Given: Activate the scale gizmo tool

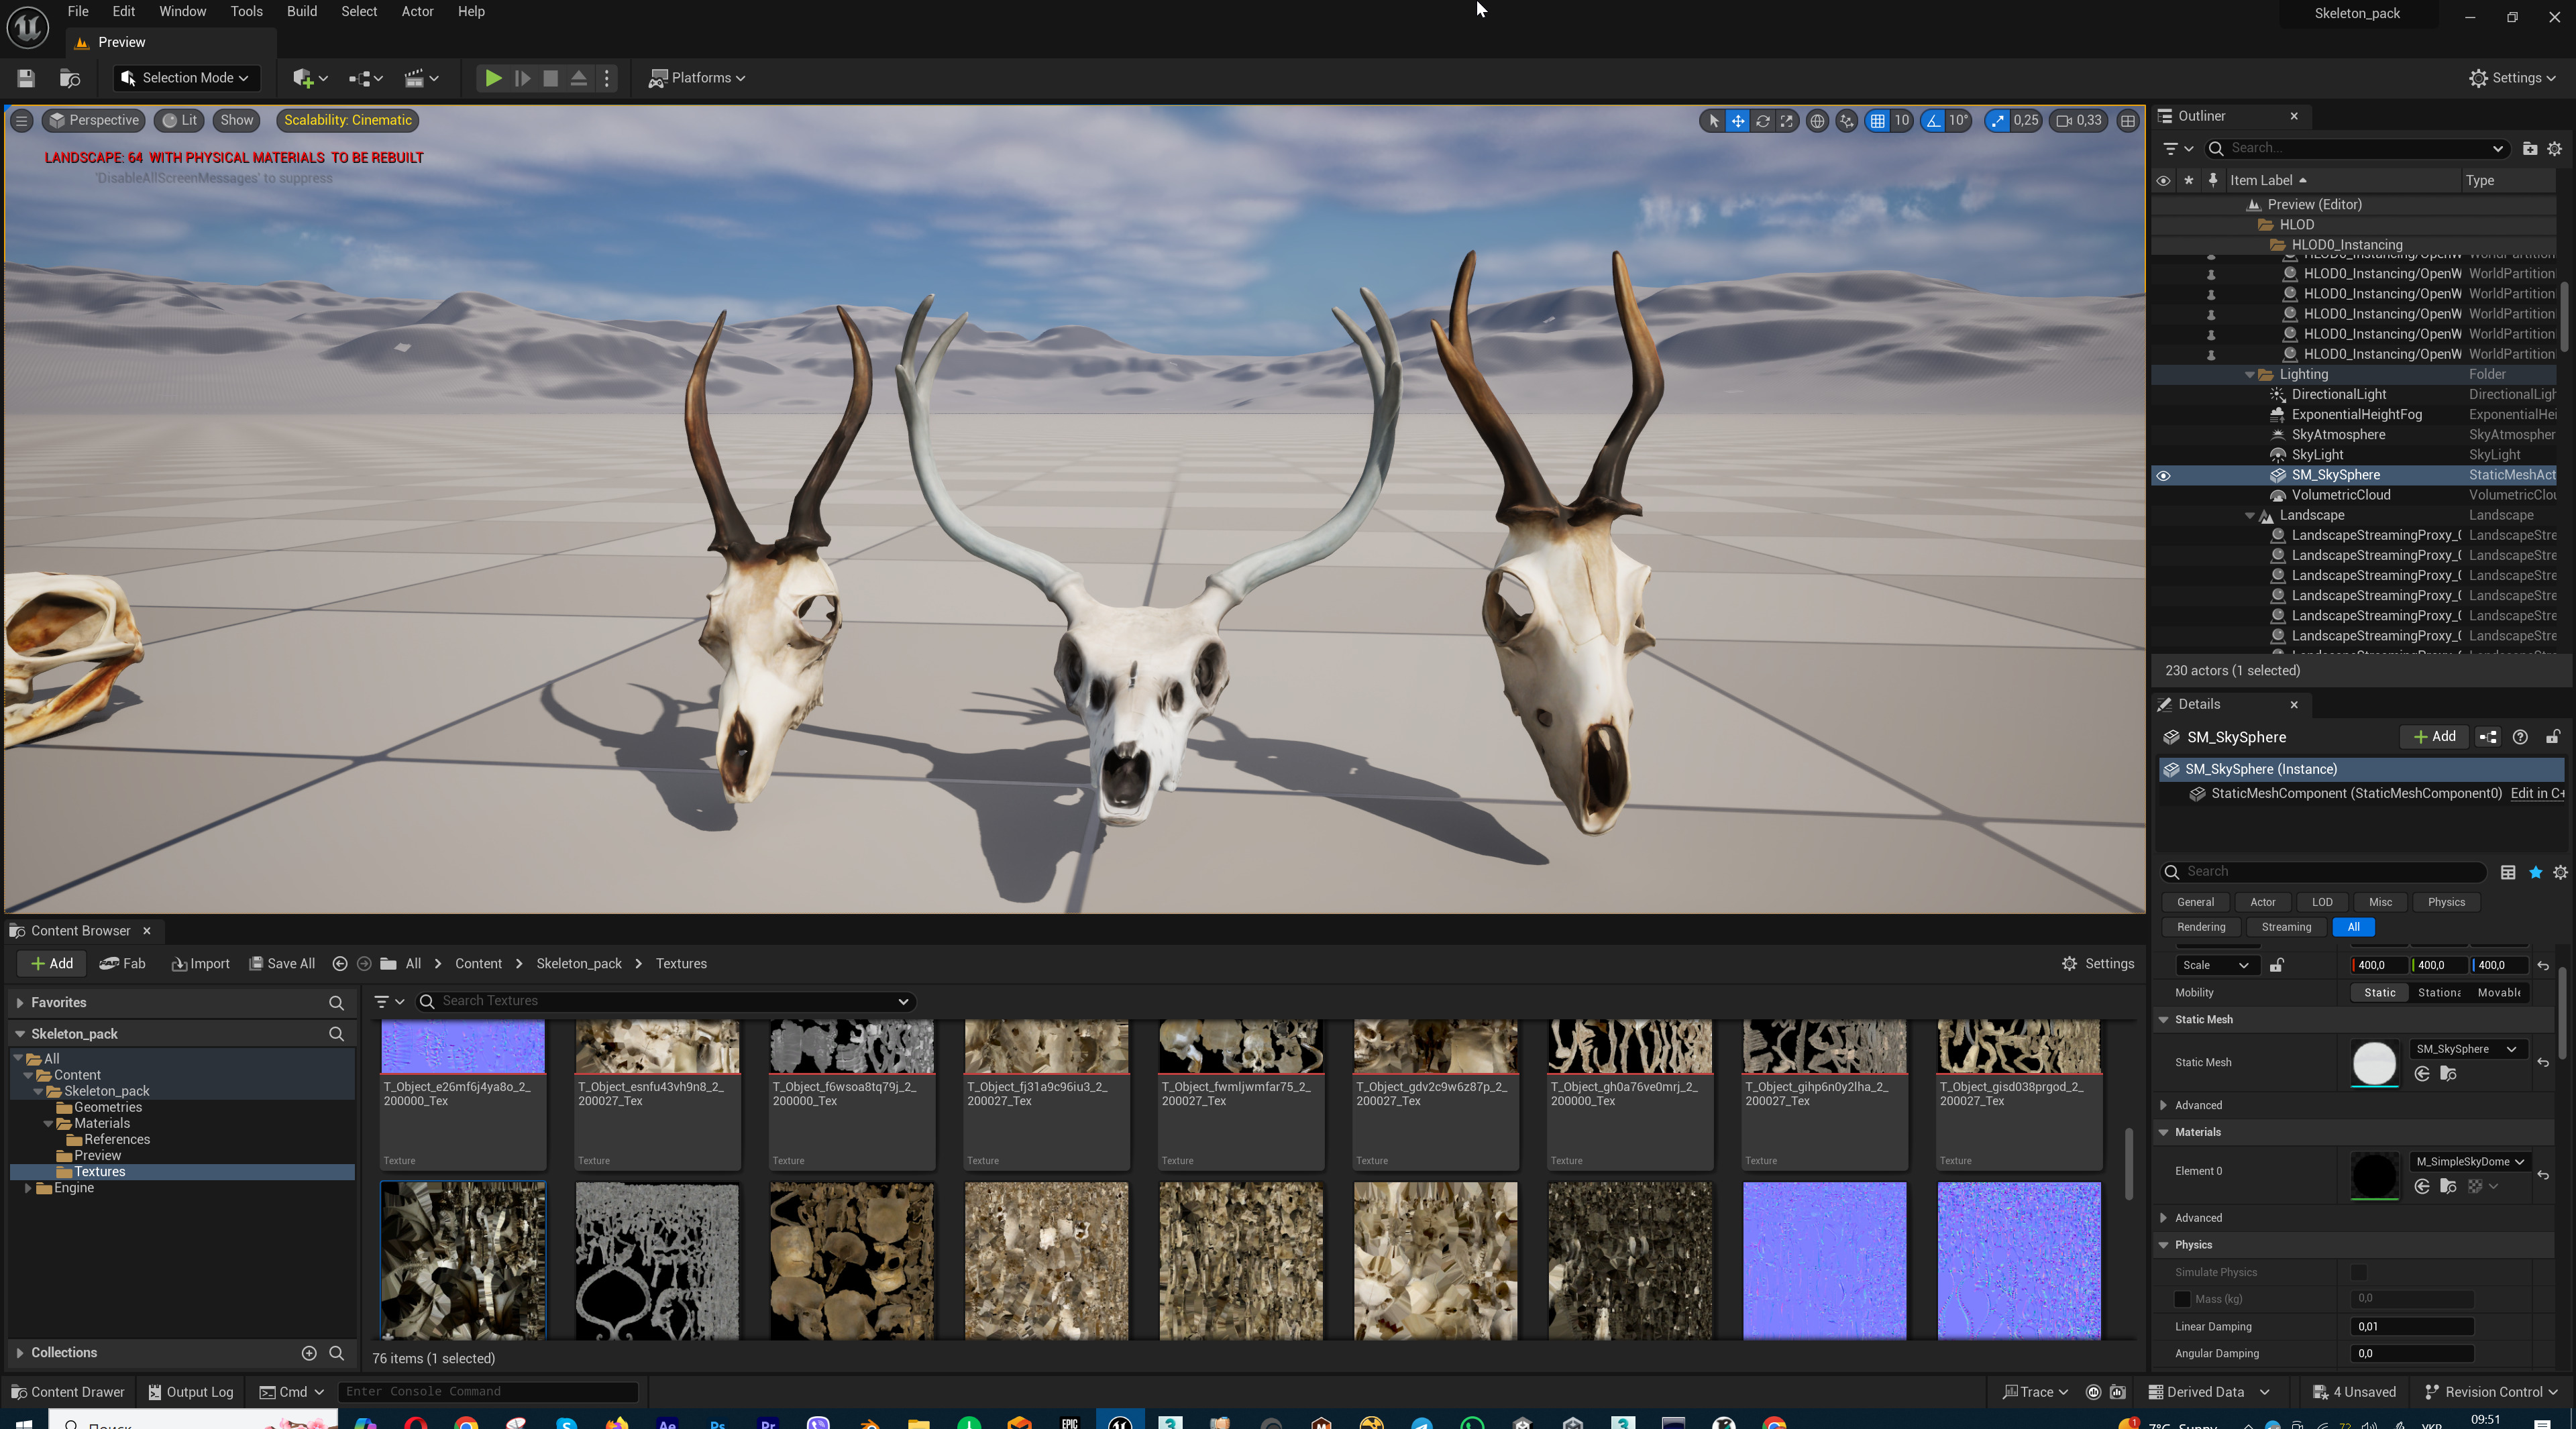Looking at the screenshot, I should [1786, 121].
